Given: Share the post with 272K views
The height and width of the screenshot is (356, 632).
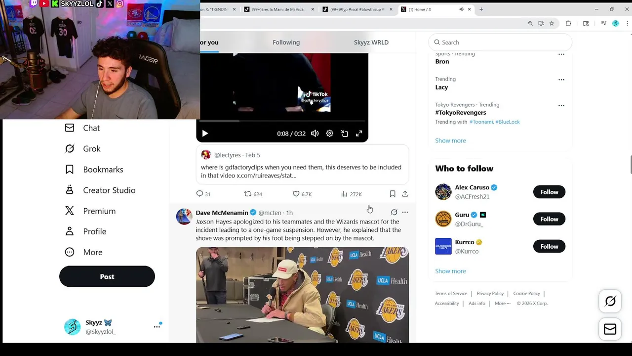Looking at the screenshot, I should 405,194.
